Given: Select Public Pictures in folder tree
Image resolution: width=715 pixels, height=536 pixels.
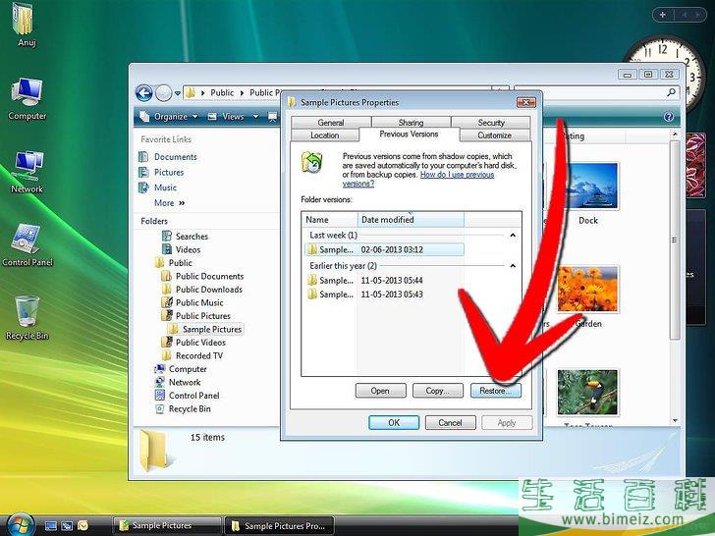Looking at the screenshot, I should pyautogui.click(x=196, y=315).
